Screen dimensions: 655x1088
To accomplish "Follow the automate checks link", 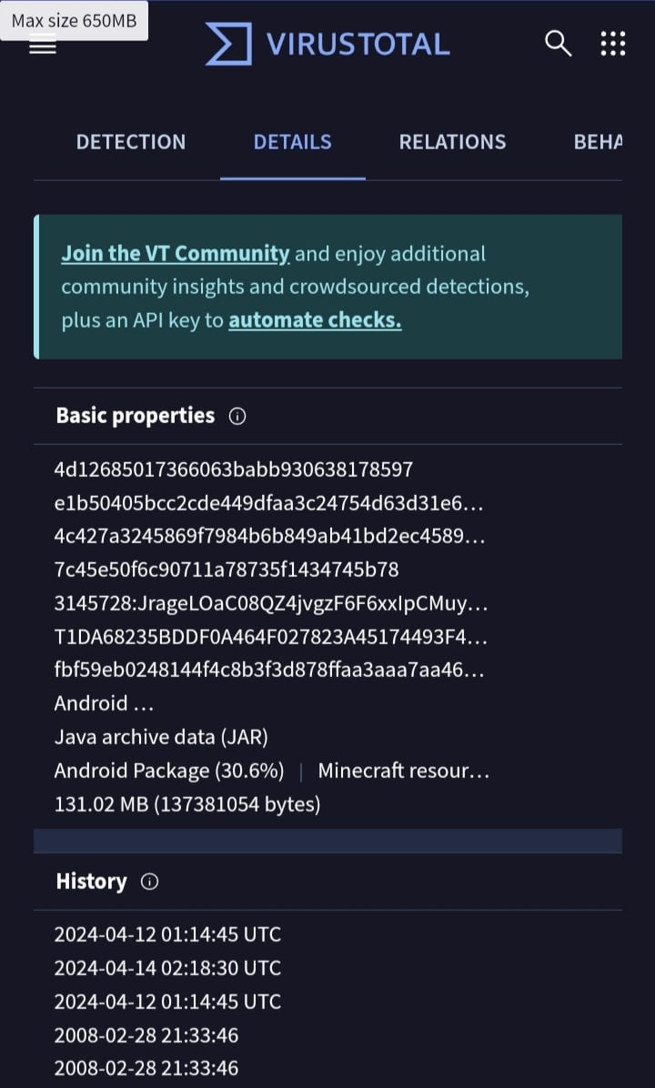I will (315, 320).
